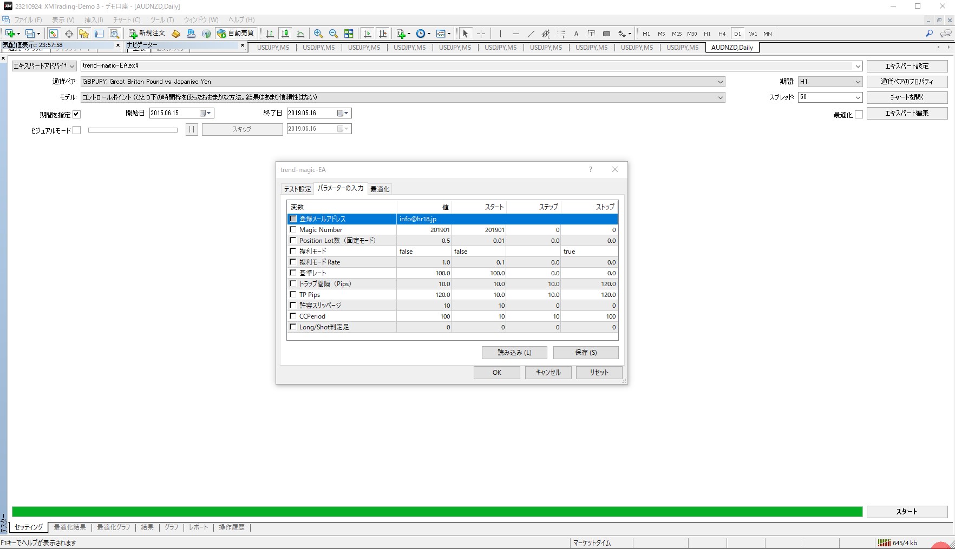Viewport: 955px width, 549px height.
Task: Zoom out on the chart
Action: point(333,34)
